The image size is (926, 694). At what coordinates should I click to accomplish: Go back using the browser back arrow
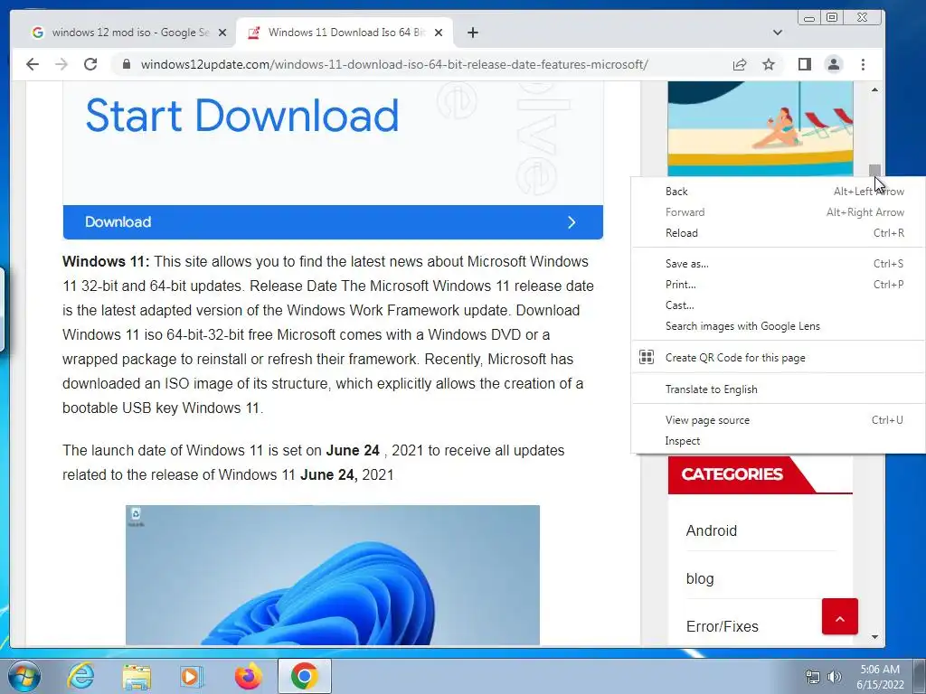[33, 64]
